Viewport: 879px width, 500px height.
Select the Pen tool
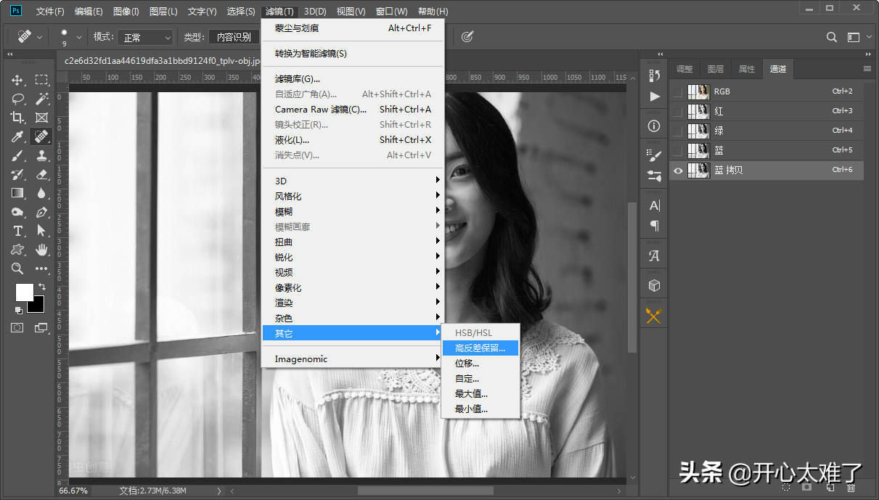(x=41, y=212)
